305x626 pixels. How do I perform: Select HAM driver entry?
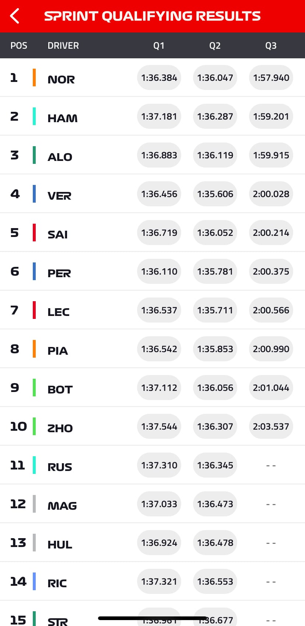(x=152, y=116)
